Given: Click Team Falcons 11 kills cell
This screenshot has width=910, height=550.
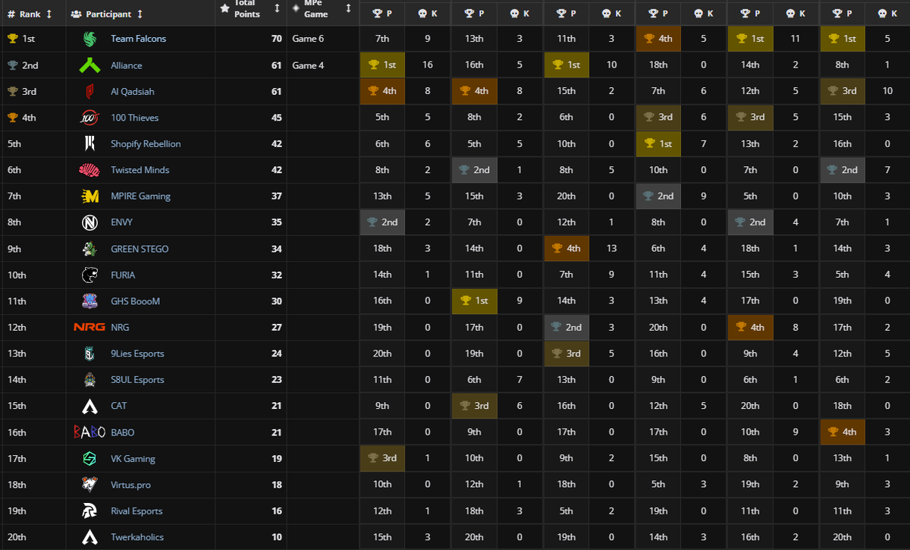Looking at the screenshot, I should (x=795, y=39).
